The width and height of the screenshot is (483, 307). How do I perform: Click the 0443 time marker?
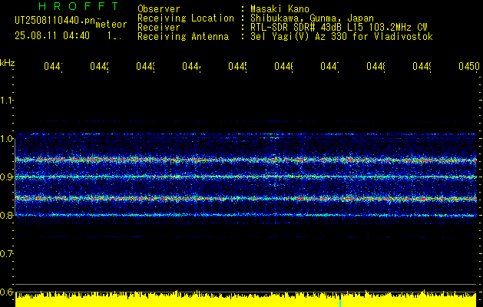pyautogui.click(x=145, y=66)
